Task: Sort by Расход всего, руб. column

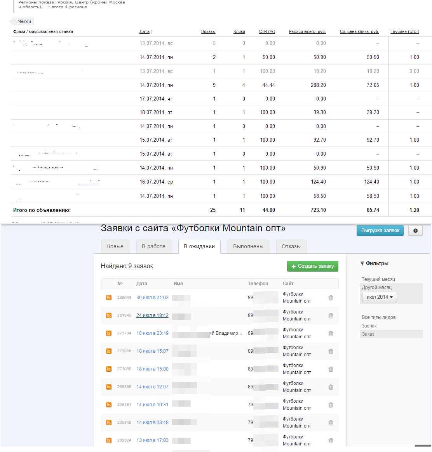Action: pyautogui.click(x=307, y=32)
